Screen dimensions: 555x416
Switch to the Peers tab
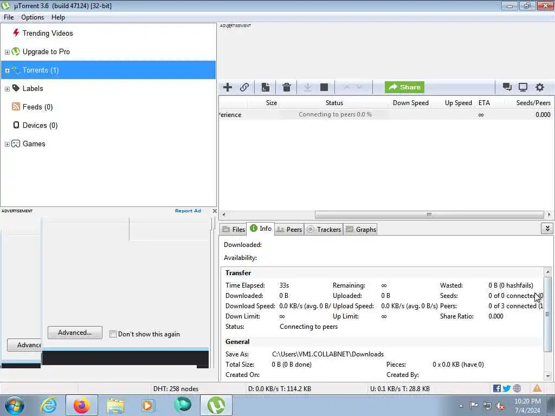click(x=289, y=229)
